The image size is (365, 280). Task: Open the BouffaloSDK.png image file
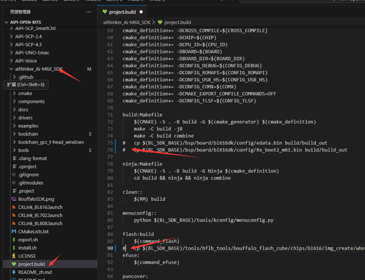point(36,199)
